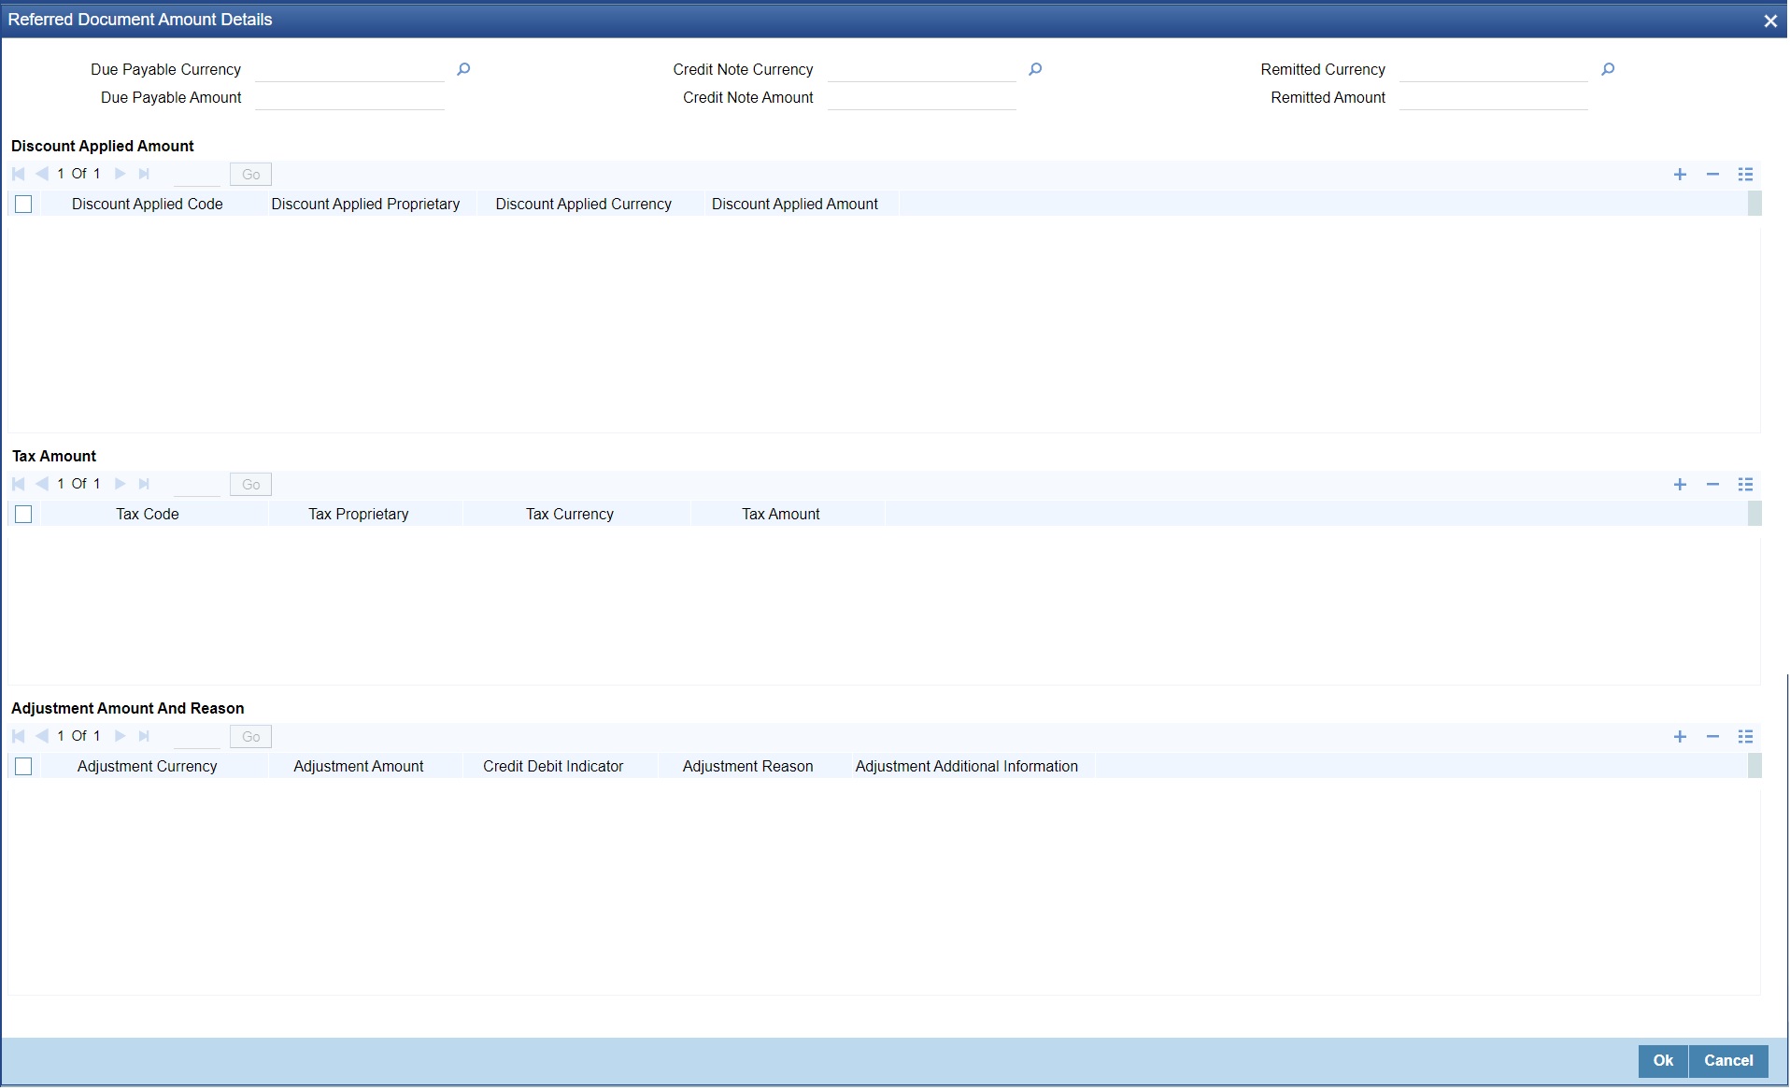Go to last page of Discount Applied Amount
1790x1090 pixels.
(x=144, y=174)
